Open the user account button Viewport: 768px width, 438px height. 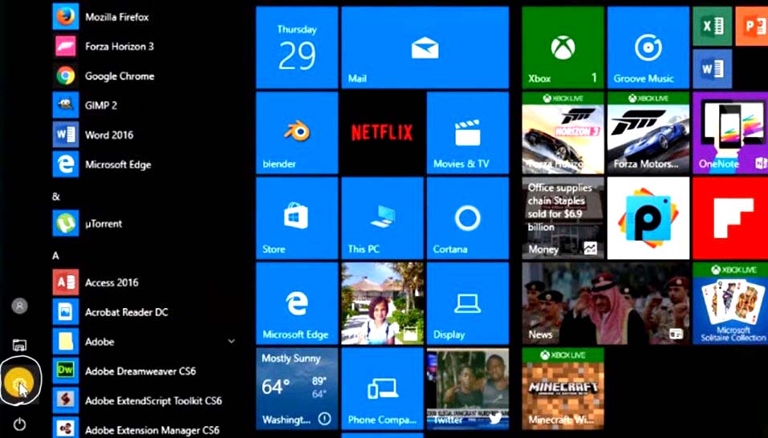pyautogui.click(x=19, y=306)
